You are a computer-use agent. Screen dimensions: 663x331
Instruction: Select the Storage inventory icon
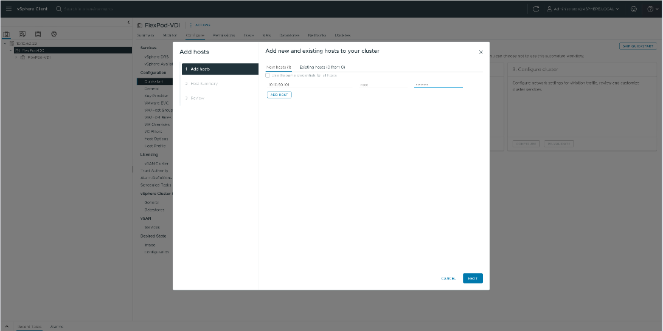[x=38, y=34]
